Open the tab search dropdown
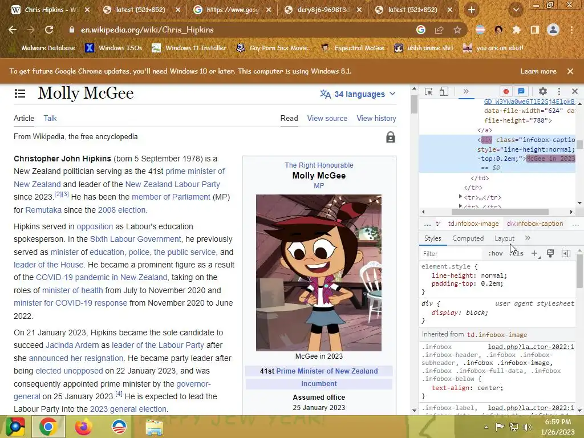 pyautogui.click(x=516, y=10)
